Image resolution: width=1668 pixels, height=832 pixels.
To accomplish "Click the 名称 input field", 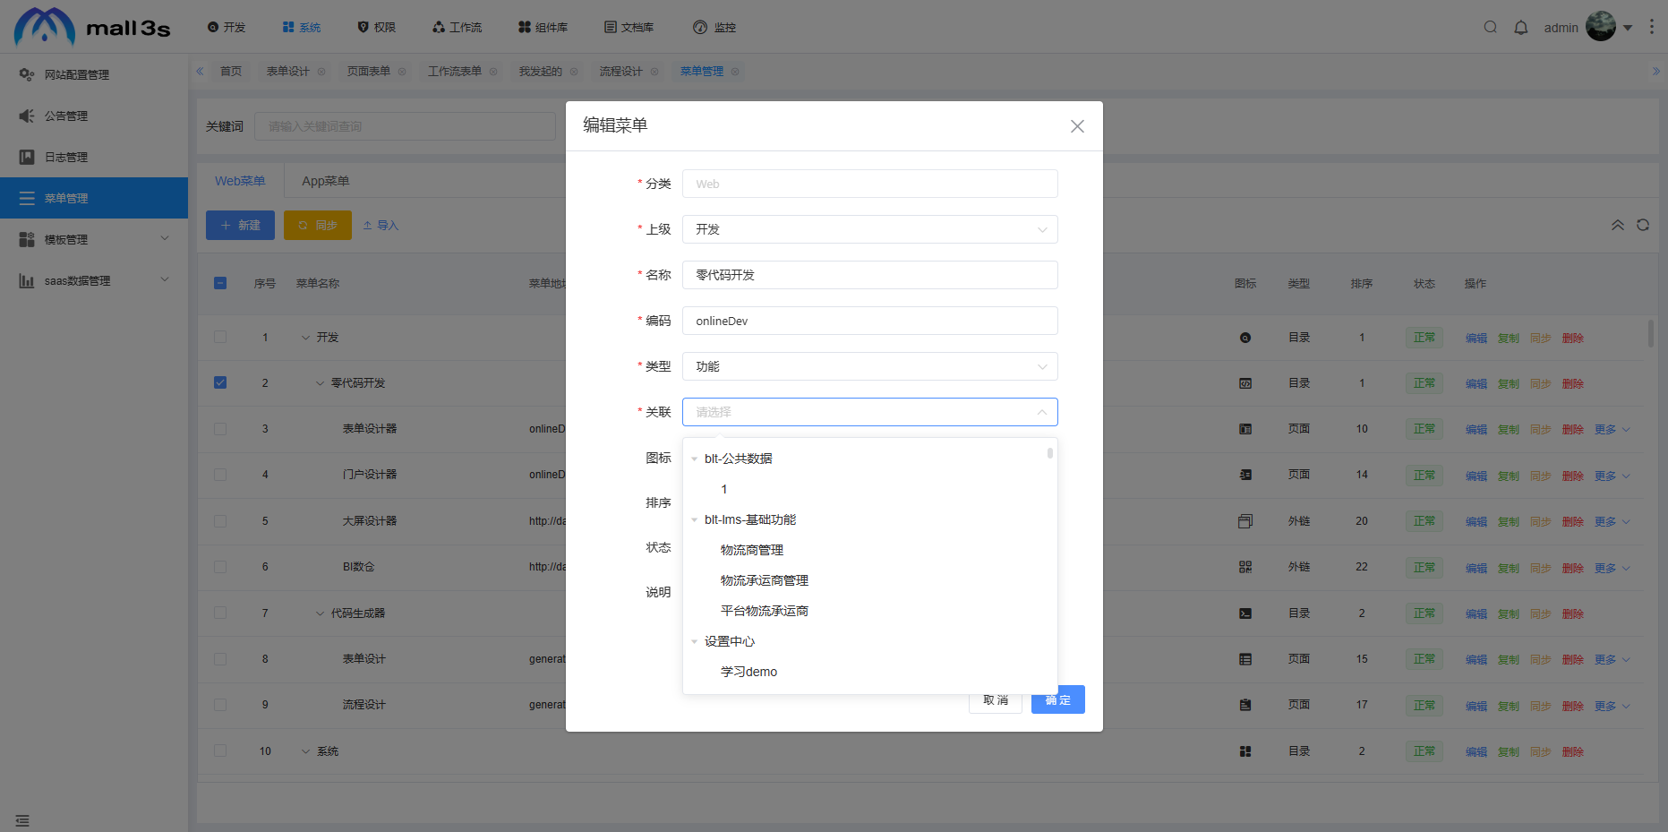I will point(870,275).
